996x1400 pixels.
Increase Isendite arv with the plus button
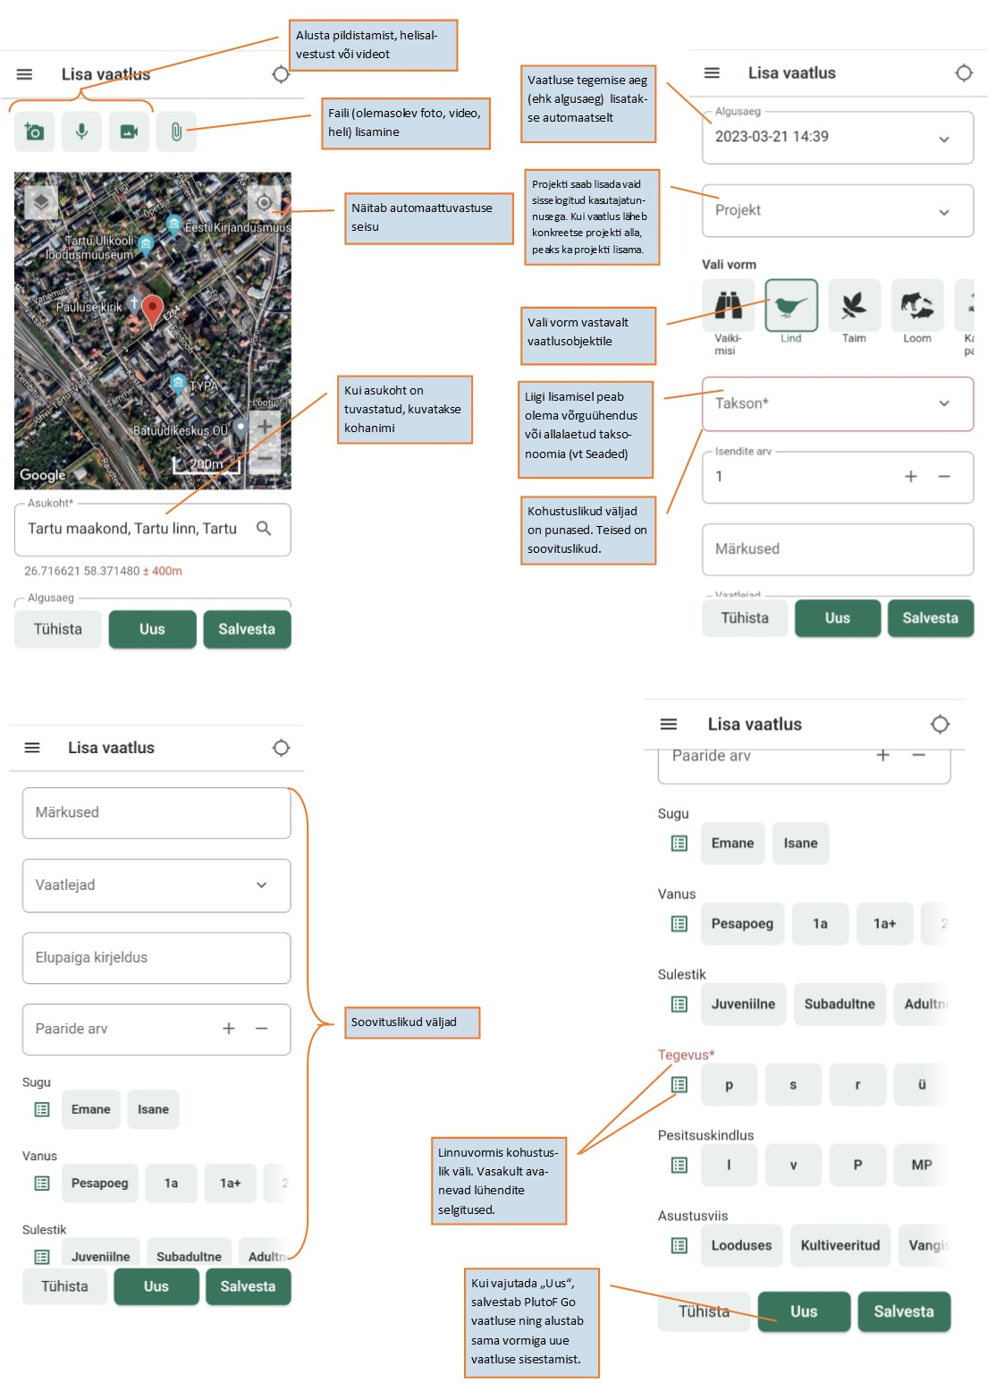pos(910,477)
